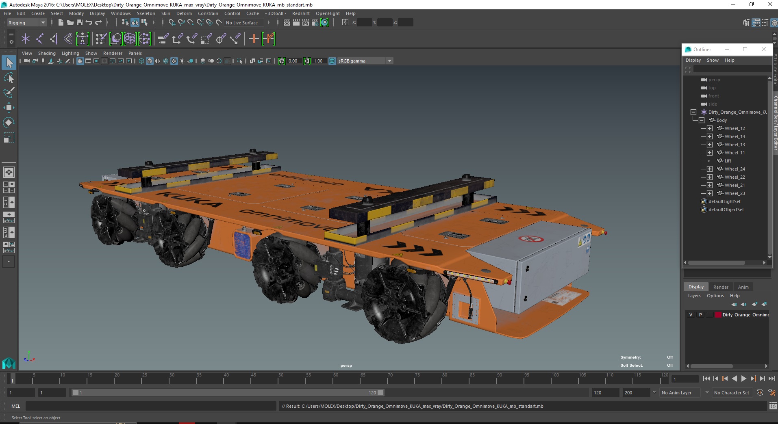This screenshot has height=424, width=778.
Task: Open the Four View layout
Action: [x=9, y=187]
